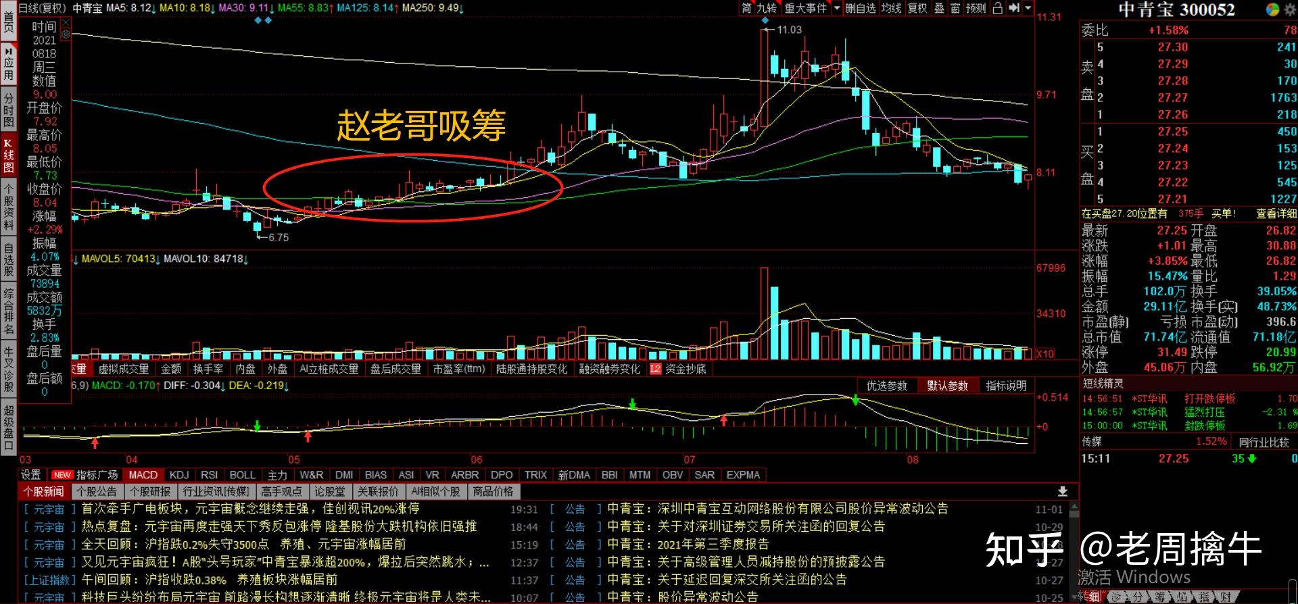Viewport: 1298px width, 604px height.
Task: Select the EXPMA indicator tab
Action: tap(744, 475)
